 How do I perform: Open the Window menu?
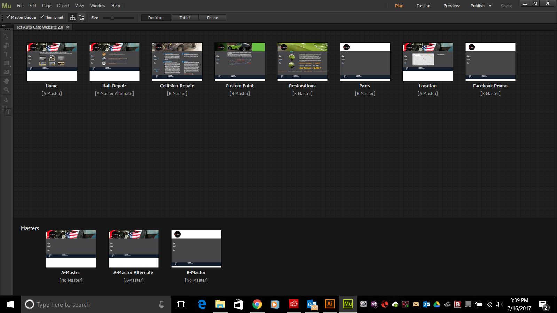(x=98, y=6)
